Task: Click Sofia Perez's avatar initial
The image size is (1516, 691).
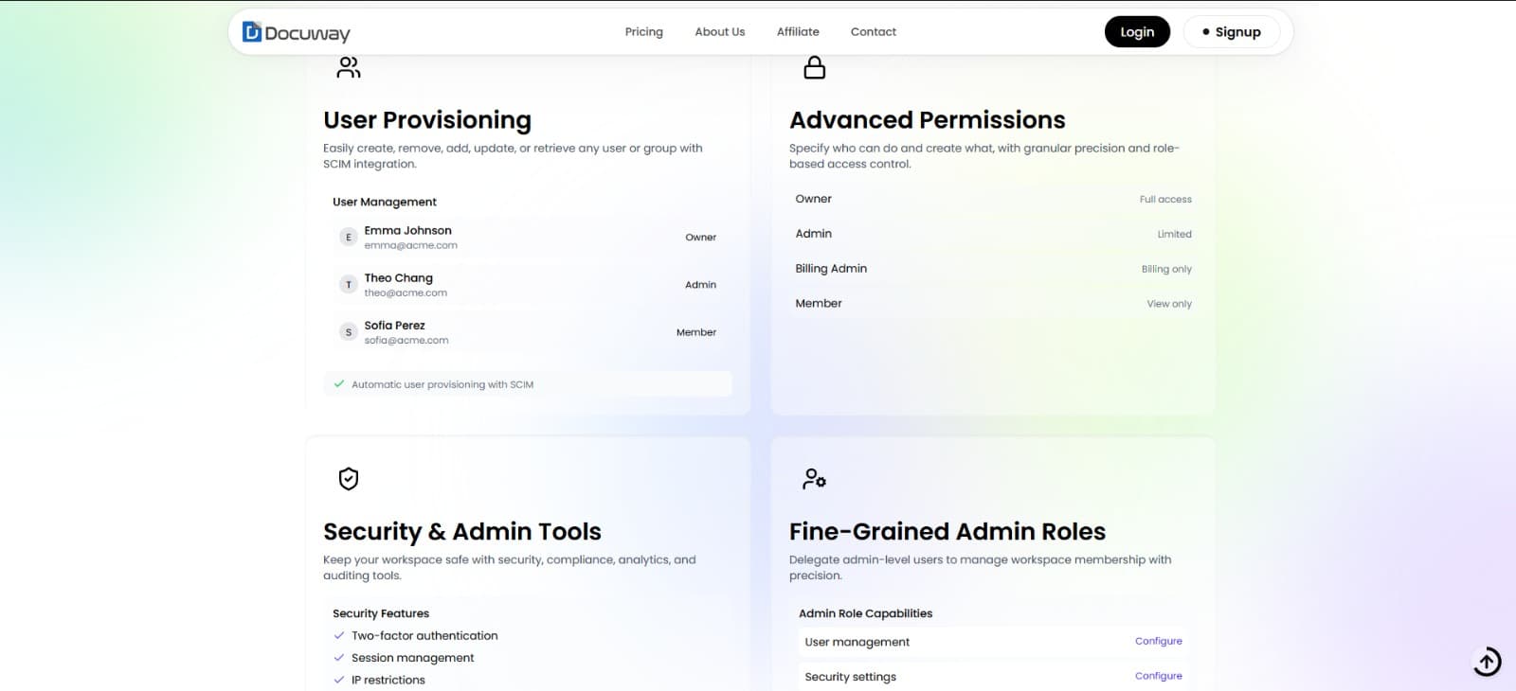Action: [x=349, y=332]
